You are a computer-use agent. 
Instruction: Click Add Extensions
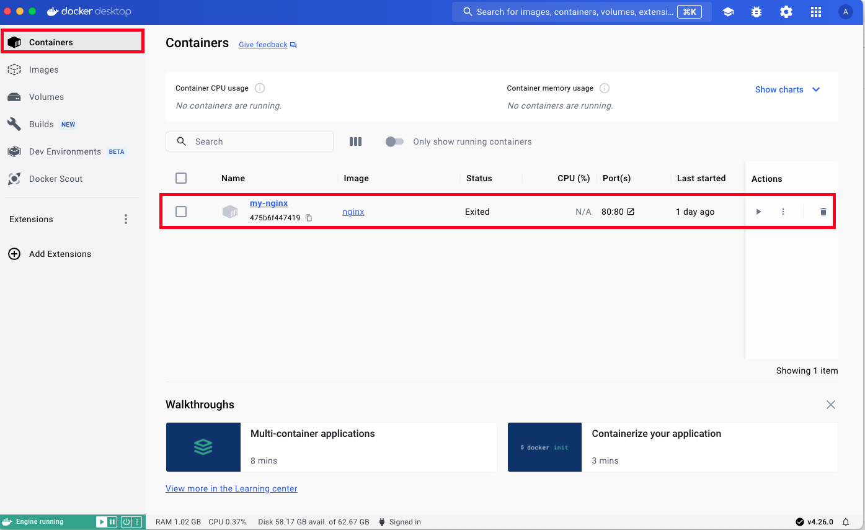[50, 254]
